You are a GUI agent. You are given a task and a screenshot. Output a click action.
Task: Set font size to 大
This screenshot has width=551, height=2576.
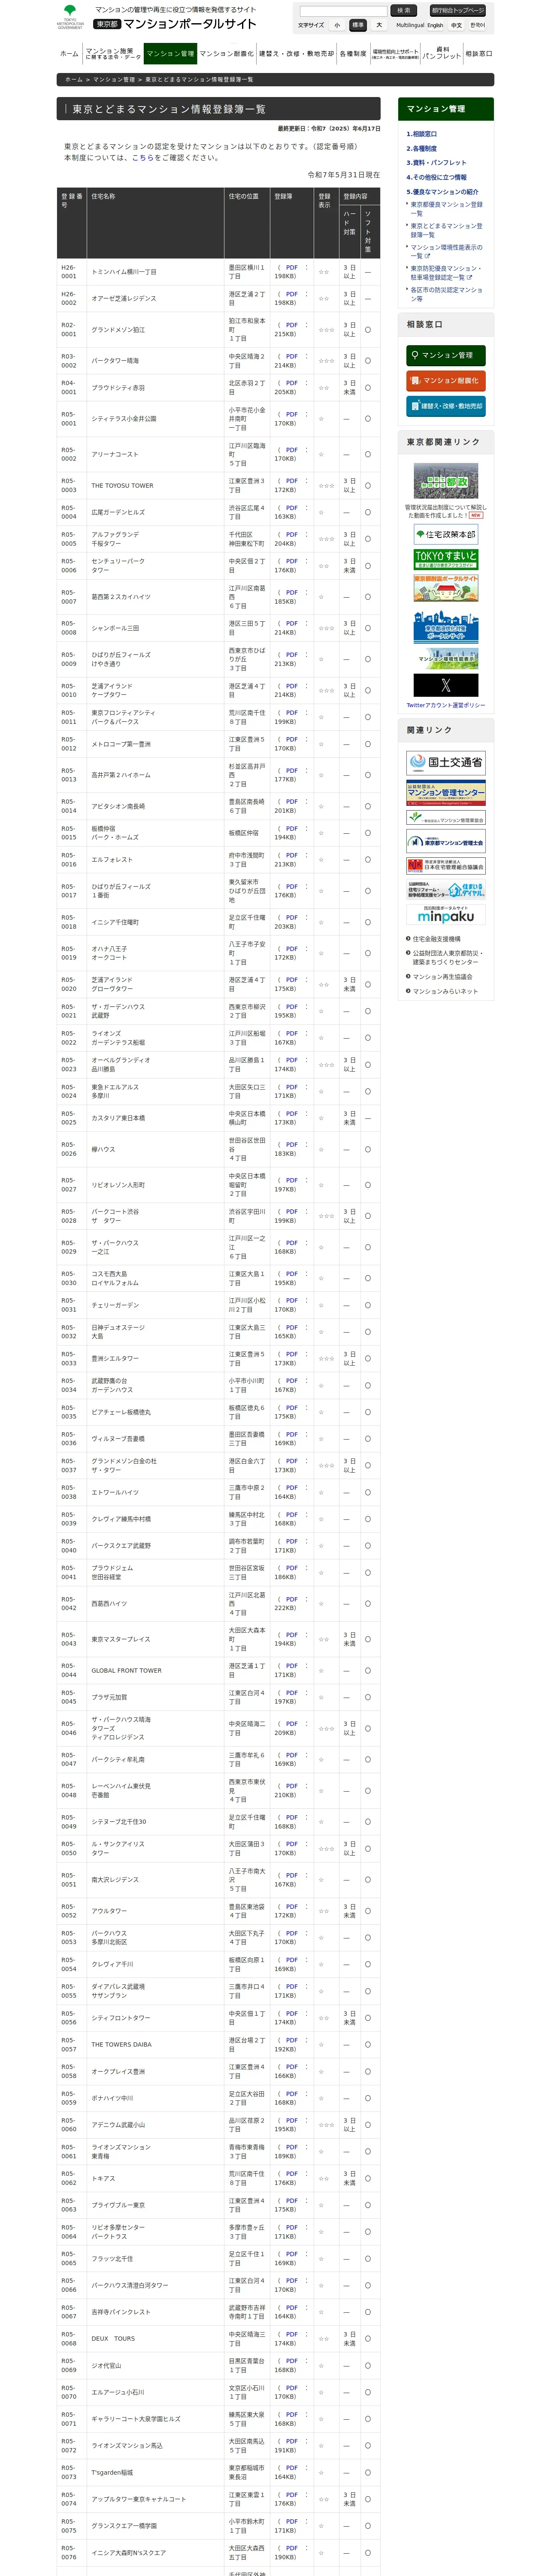coord(379,25)
